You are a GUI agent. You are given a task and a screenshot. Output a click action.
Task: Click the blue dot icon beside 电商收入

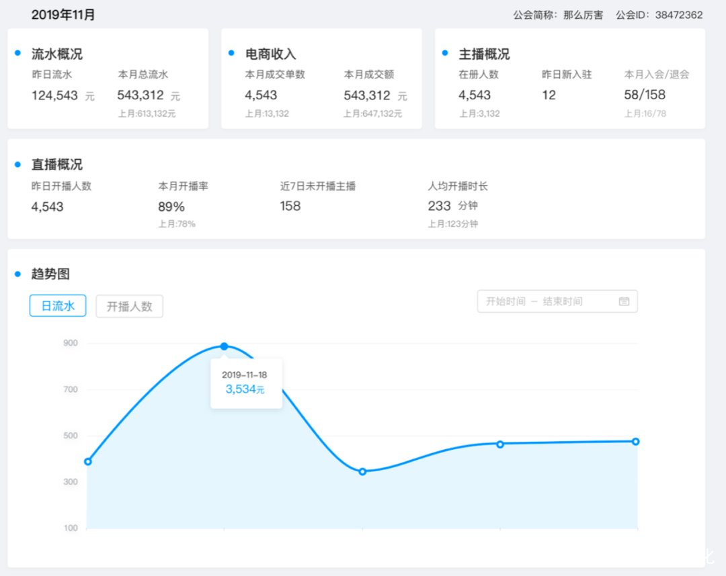[x=231, y=54]
